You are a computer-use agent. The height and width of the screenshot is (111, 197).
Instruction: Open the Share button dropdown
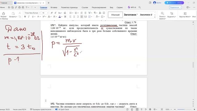point(181,7)
